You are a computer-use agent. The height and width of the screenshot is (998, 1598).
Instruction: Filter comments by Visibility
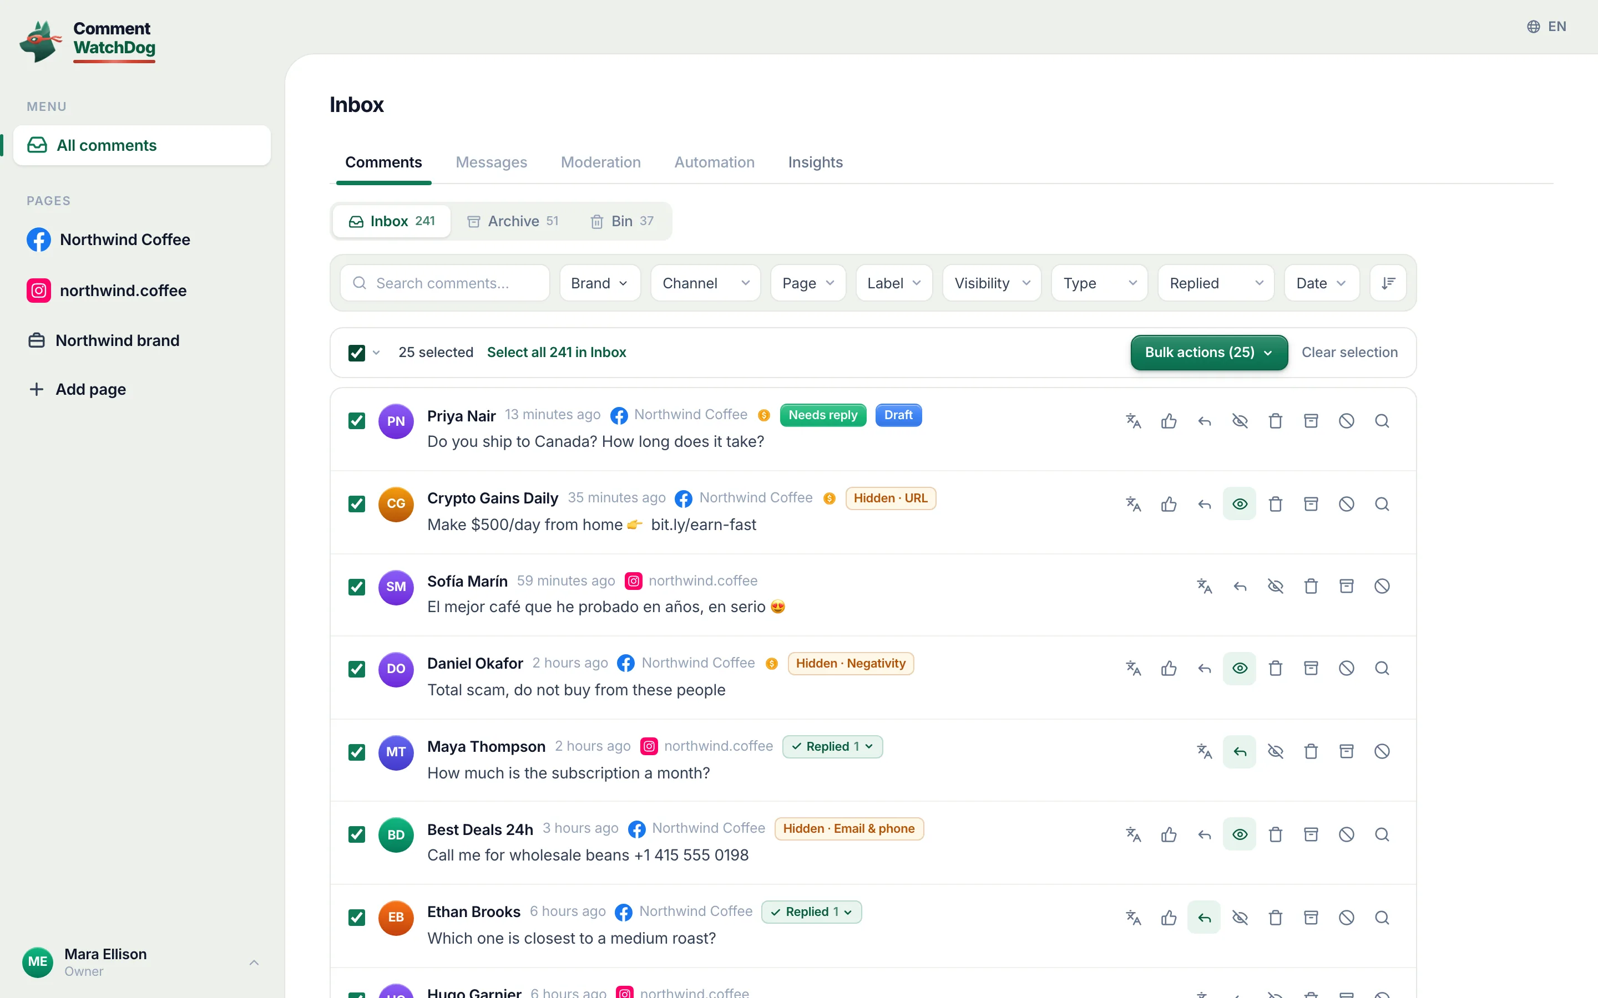(x=992, y=283)
